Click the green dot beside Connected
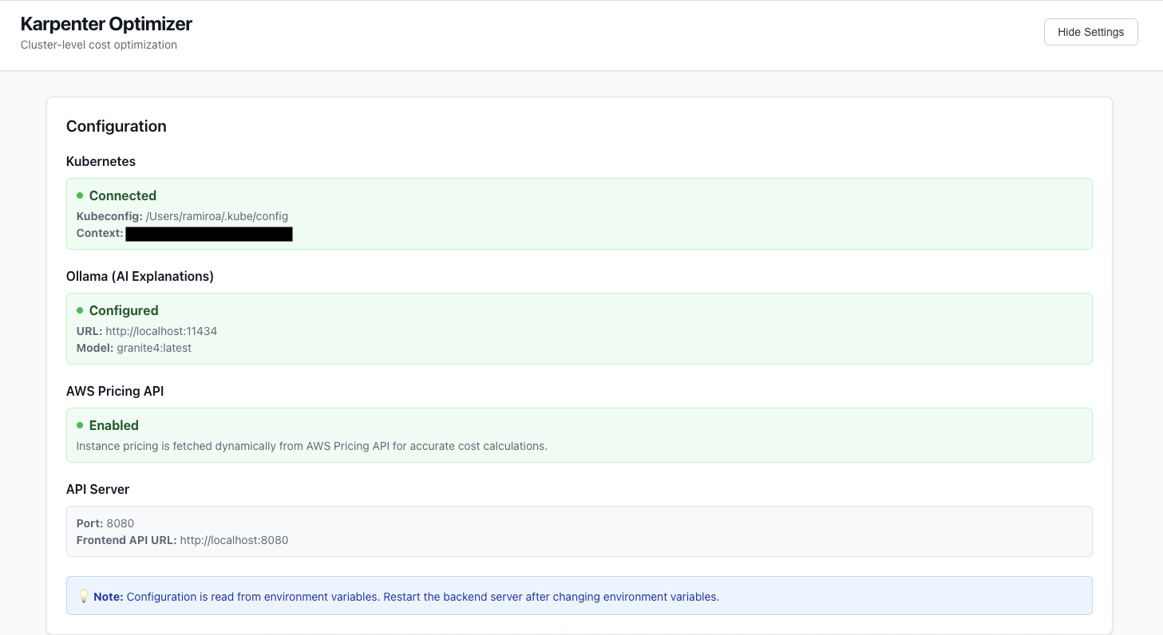This screenshot has height=635, width=1163. click(80, 195)
